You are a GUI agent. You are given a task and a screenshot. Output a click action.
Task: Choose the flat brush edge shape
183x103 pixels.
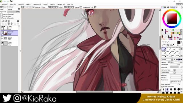pyautogui.click(x=181, y=60)
